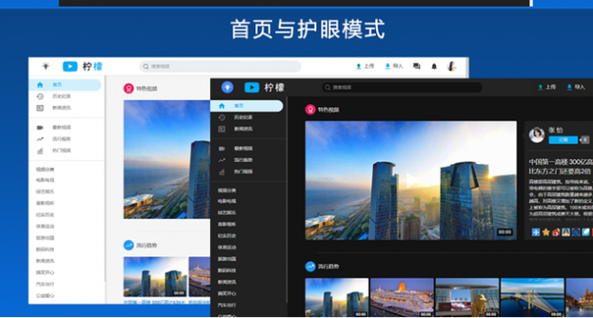Click 导入 import in the light window
Image resolution: width=593 pixels, height=318 pixels.
[394, 66]
